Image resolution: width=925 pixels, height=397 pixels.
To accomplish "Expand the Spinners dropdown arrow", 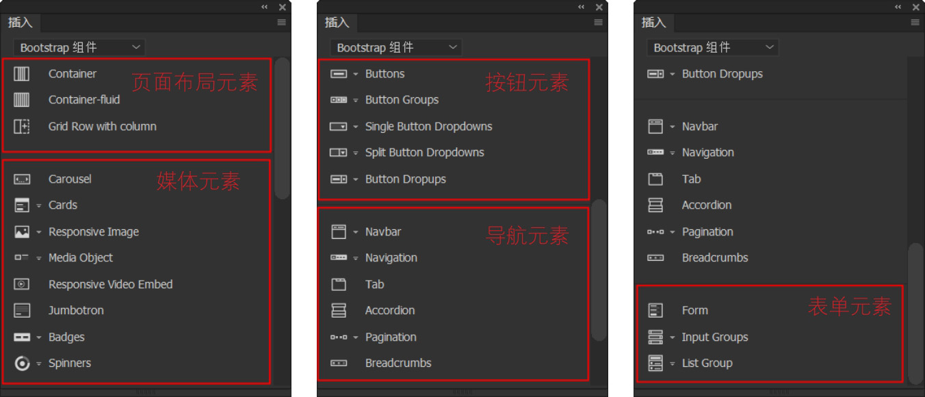I will tap(39, 363).
